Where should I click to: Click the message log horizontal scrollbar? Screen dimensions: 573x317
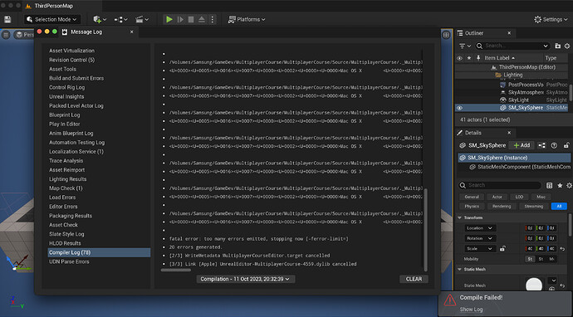[x=176, y=271]
